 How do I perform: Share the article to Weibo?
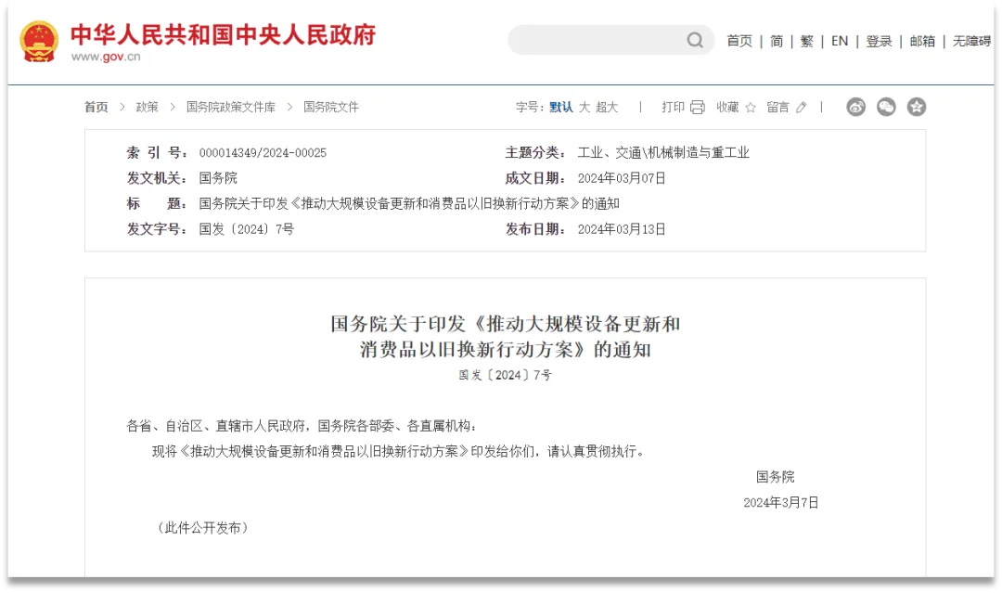point(854,107)
